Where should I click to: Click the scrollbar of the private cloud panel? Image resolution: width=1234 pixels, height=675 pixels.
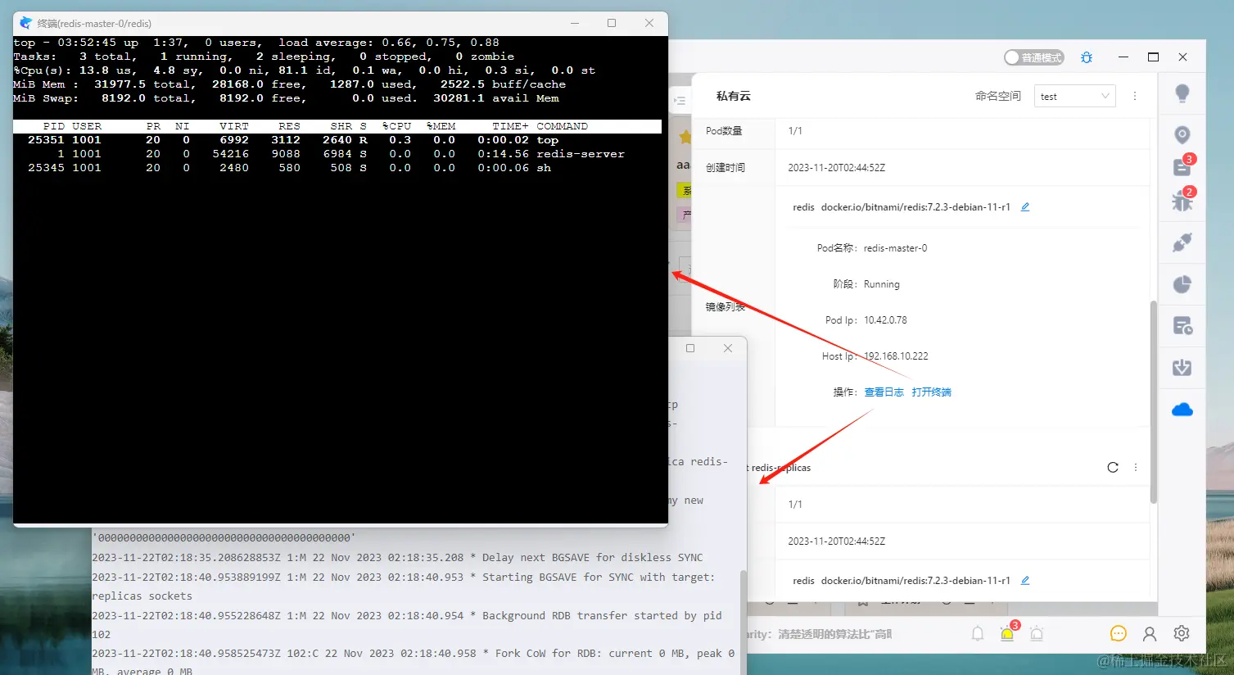[x=1154, y=401]
